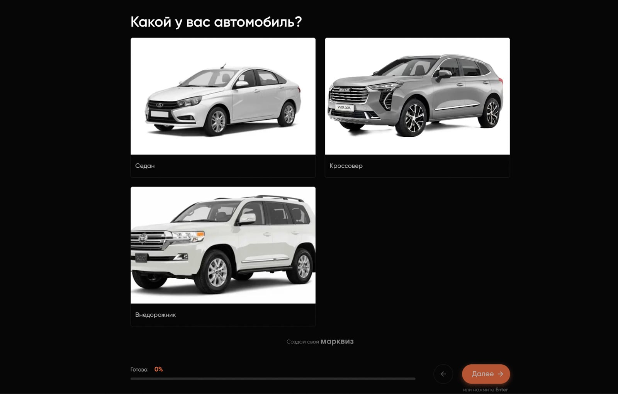Select the silver sedan car photo
This screenshot has width=618, height=394.
point(223,96)
